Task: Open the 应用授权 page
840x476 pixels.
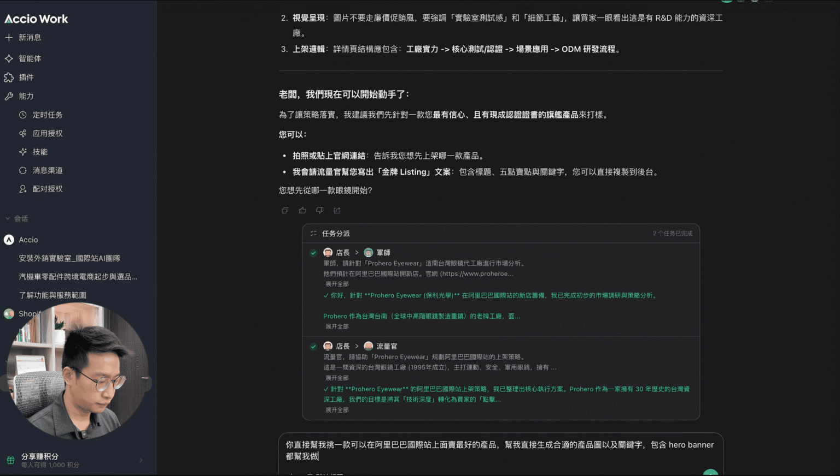Action: tap(48, 133)
